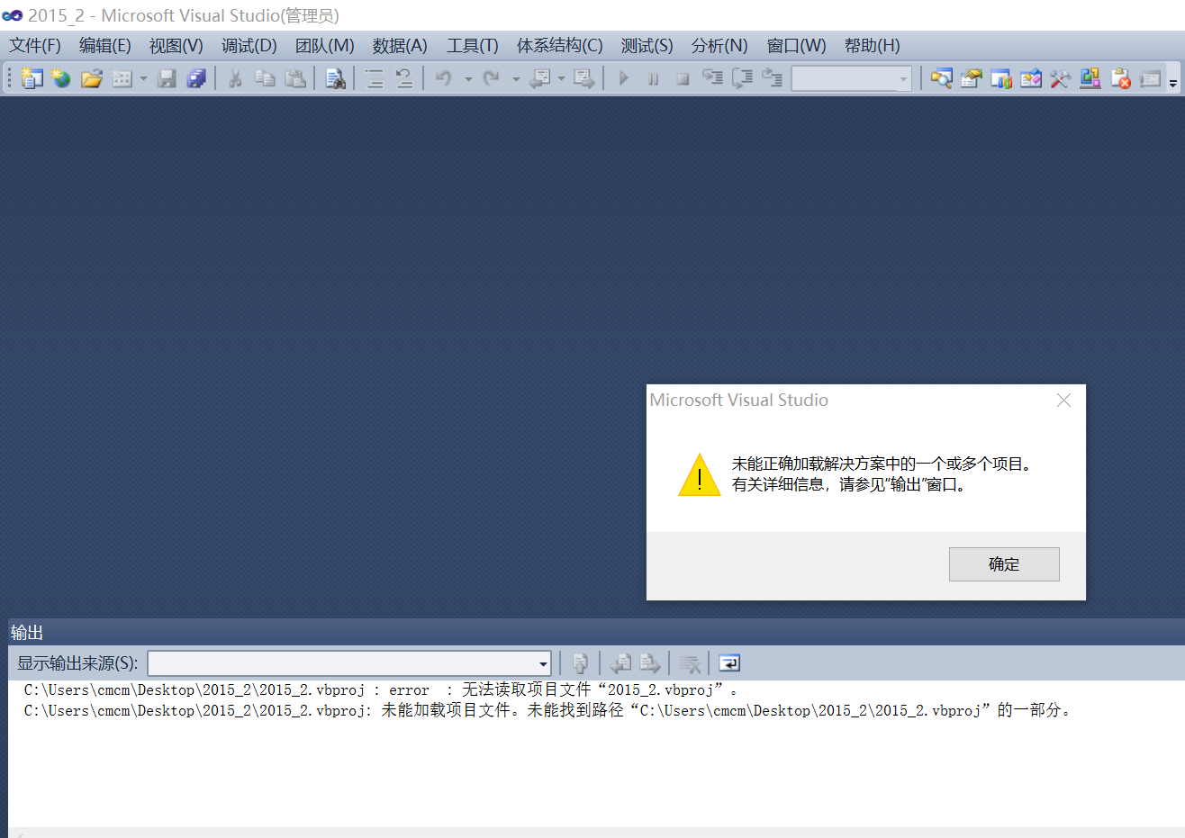Click the Step Out icon
Viewport: 1185px width, 838px height.
772,78
